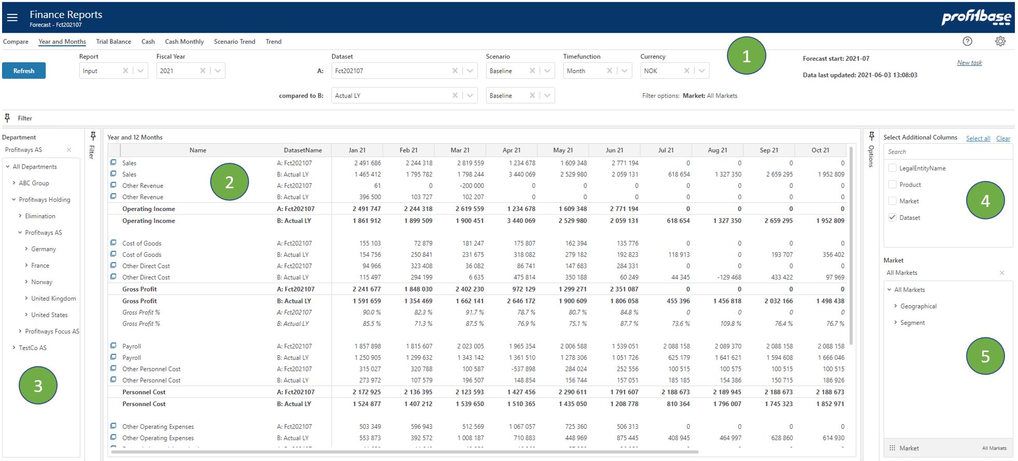Open the Currency dropdown arrow
1018x461 pixels.
pos(701,71)
